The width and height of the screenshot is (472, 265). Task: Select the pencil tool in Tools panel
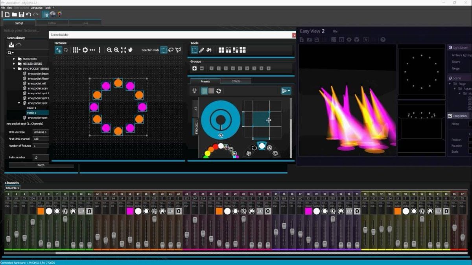[202, 50]
